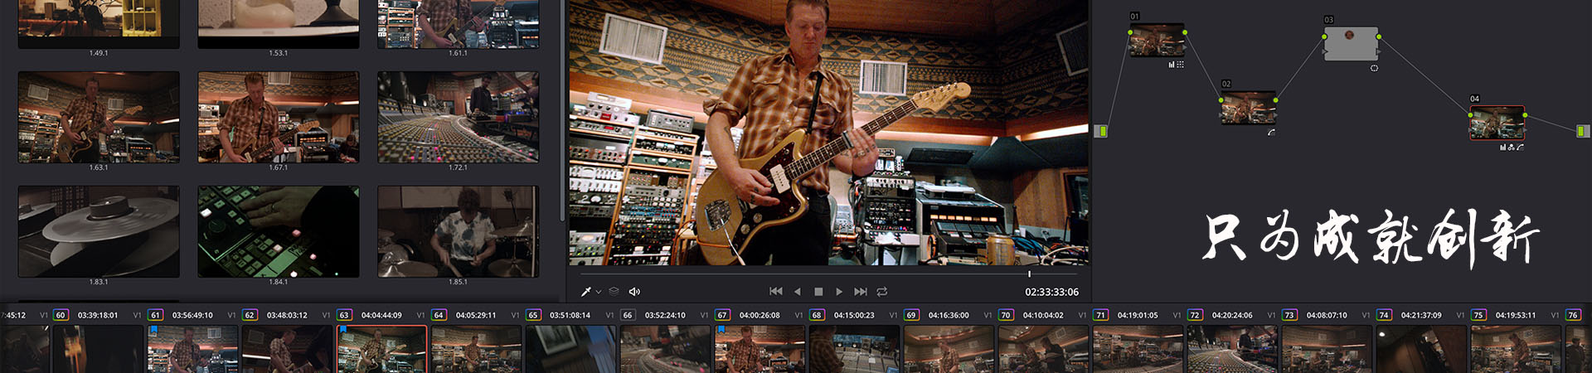Click clip number badge 60
Screen dimensions: 1592x373
pyautogui.click(x=61, y=315)
